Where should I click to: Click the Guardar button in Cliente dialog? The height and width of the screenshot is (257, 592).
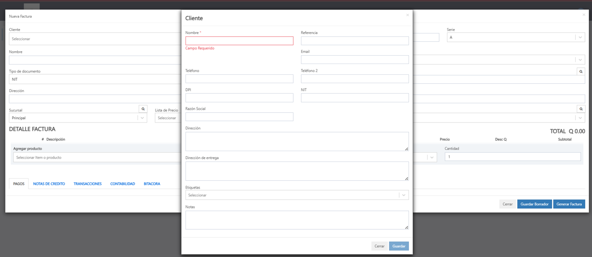point(399,246)
